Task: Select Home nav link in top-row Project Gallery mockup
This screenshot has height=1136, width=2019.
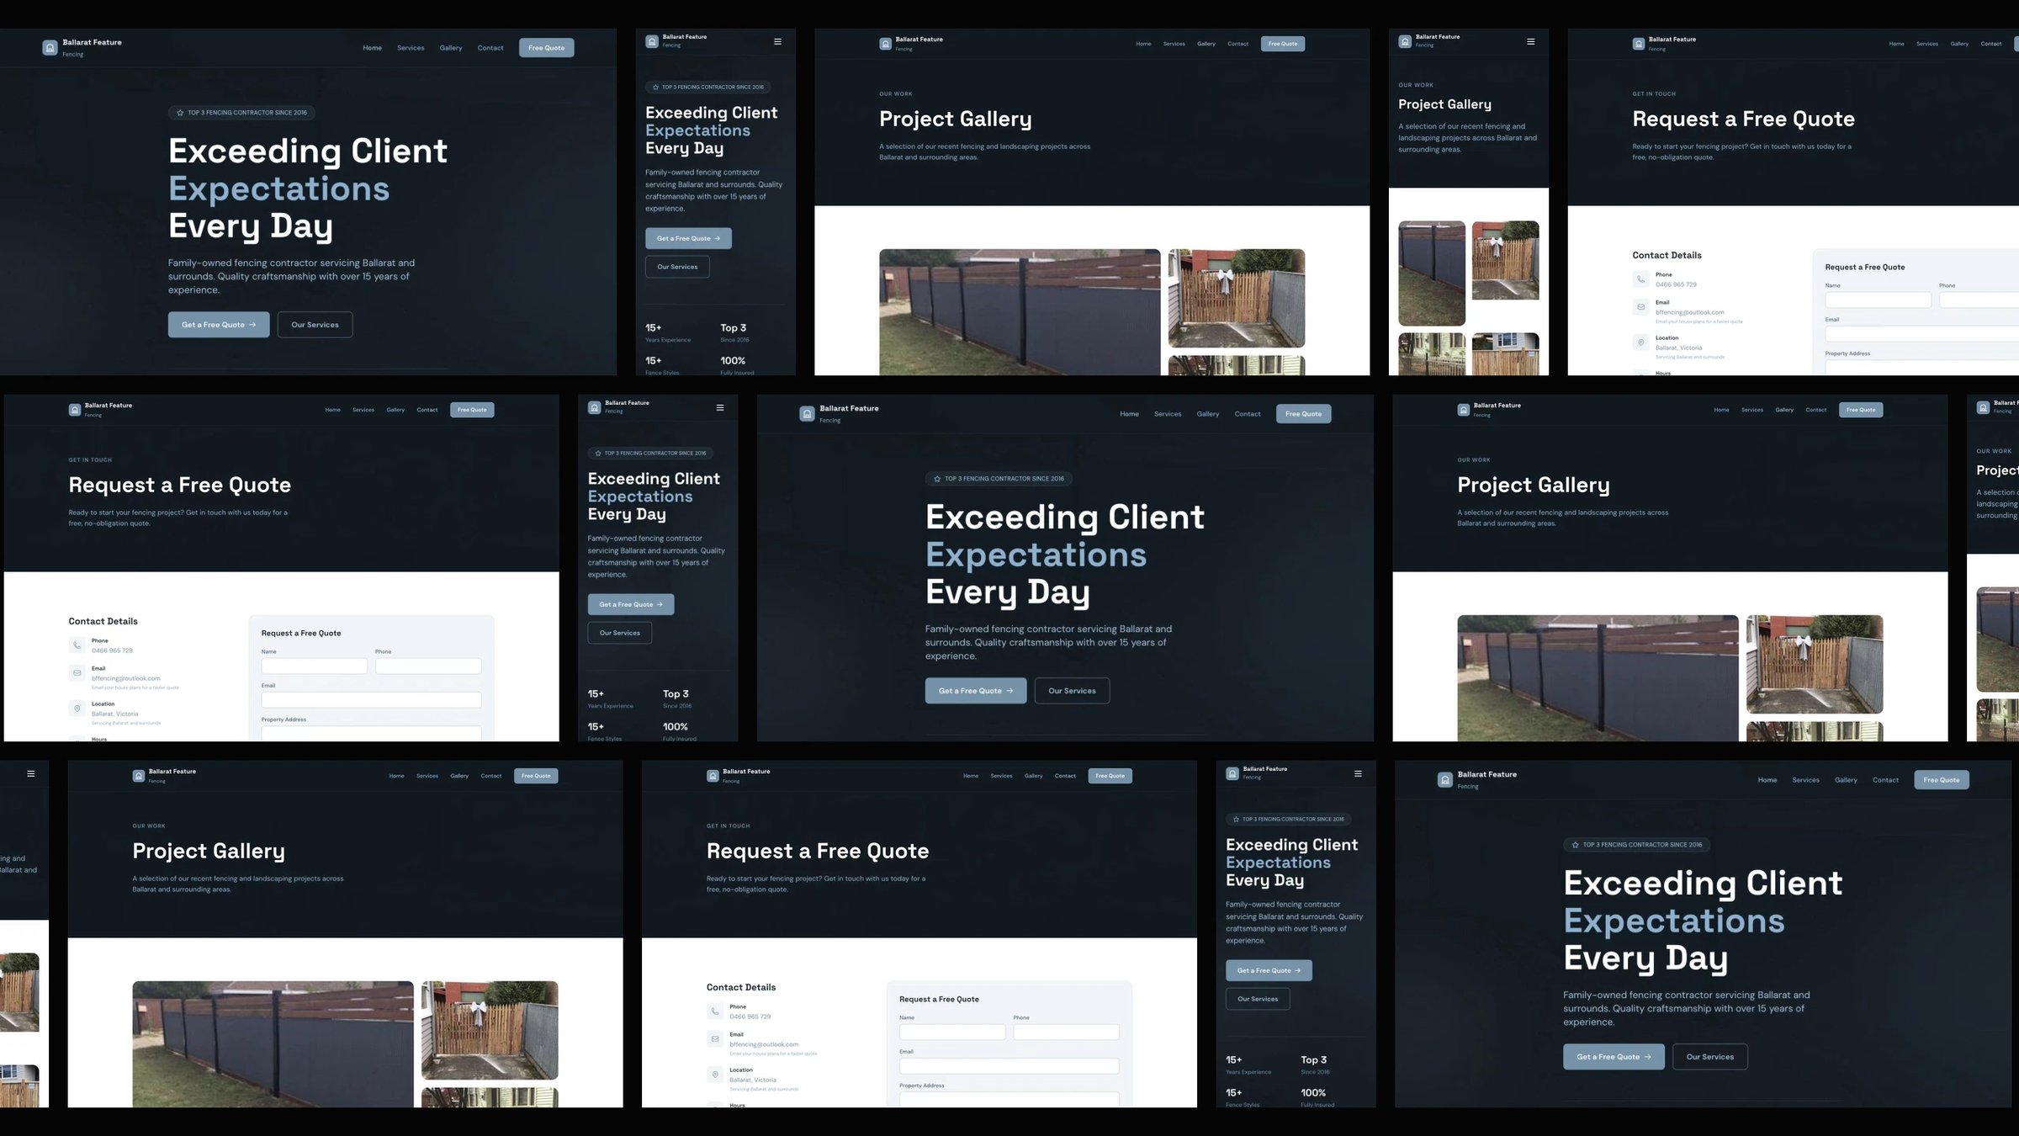Action: (1143, 44)
